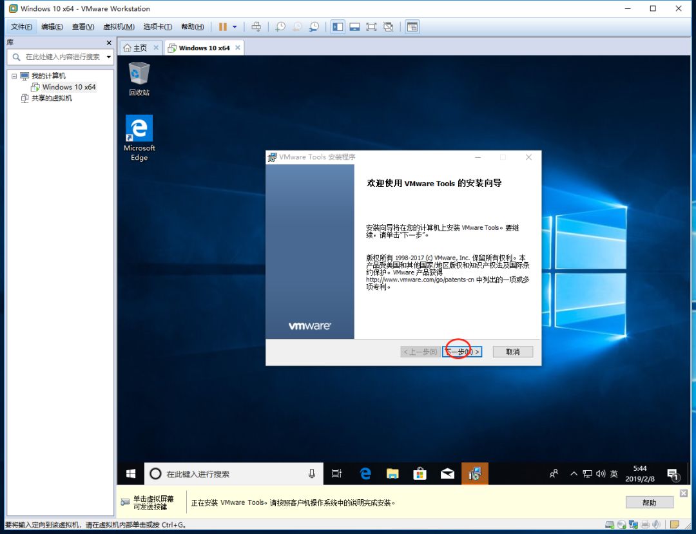
Task: Open the 查看(V) menu
Action: coord(83,27)
